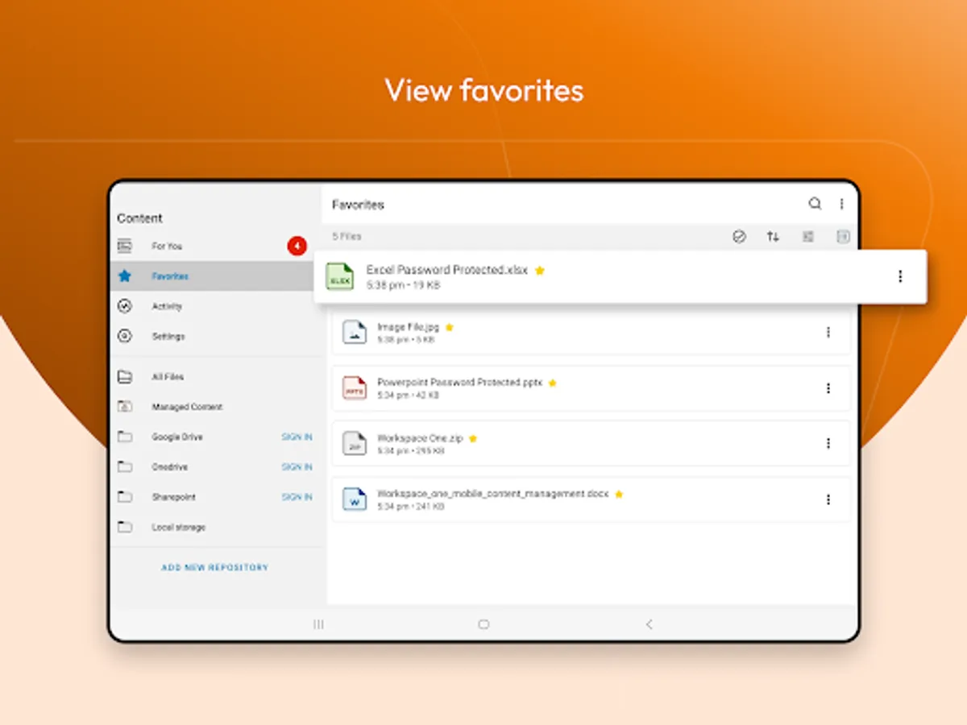Click the For You sidebar icon
The height and width of the screenshot is (725, 967).
124,246
